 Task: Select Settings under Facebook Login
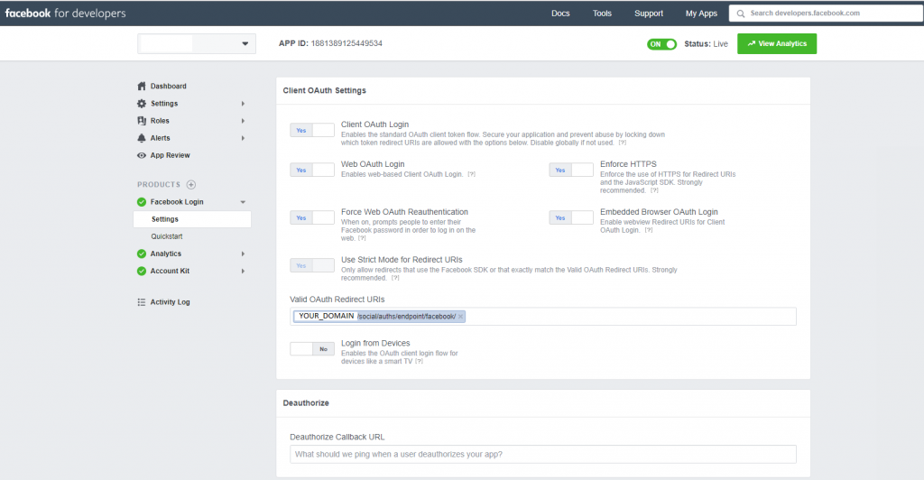click(x=192, y=219)
